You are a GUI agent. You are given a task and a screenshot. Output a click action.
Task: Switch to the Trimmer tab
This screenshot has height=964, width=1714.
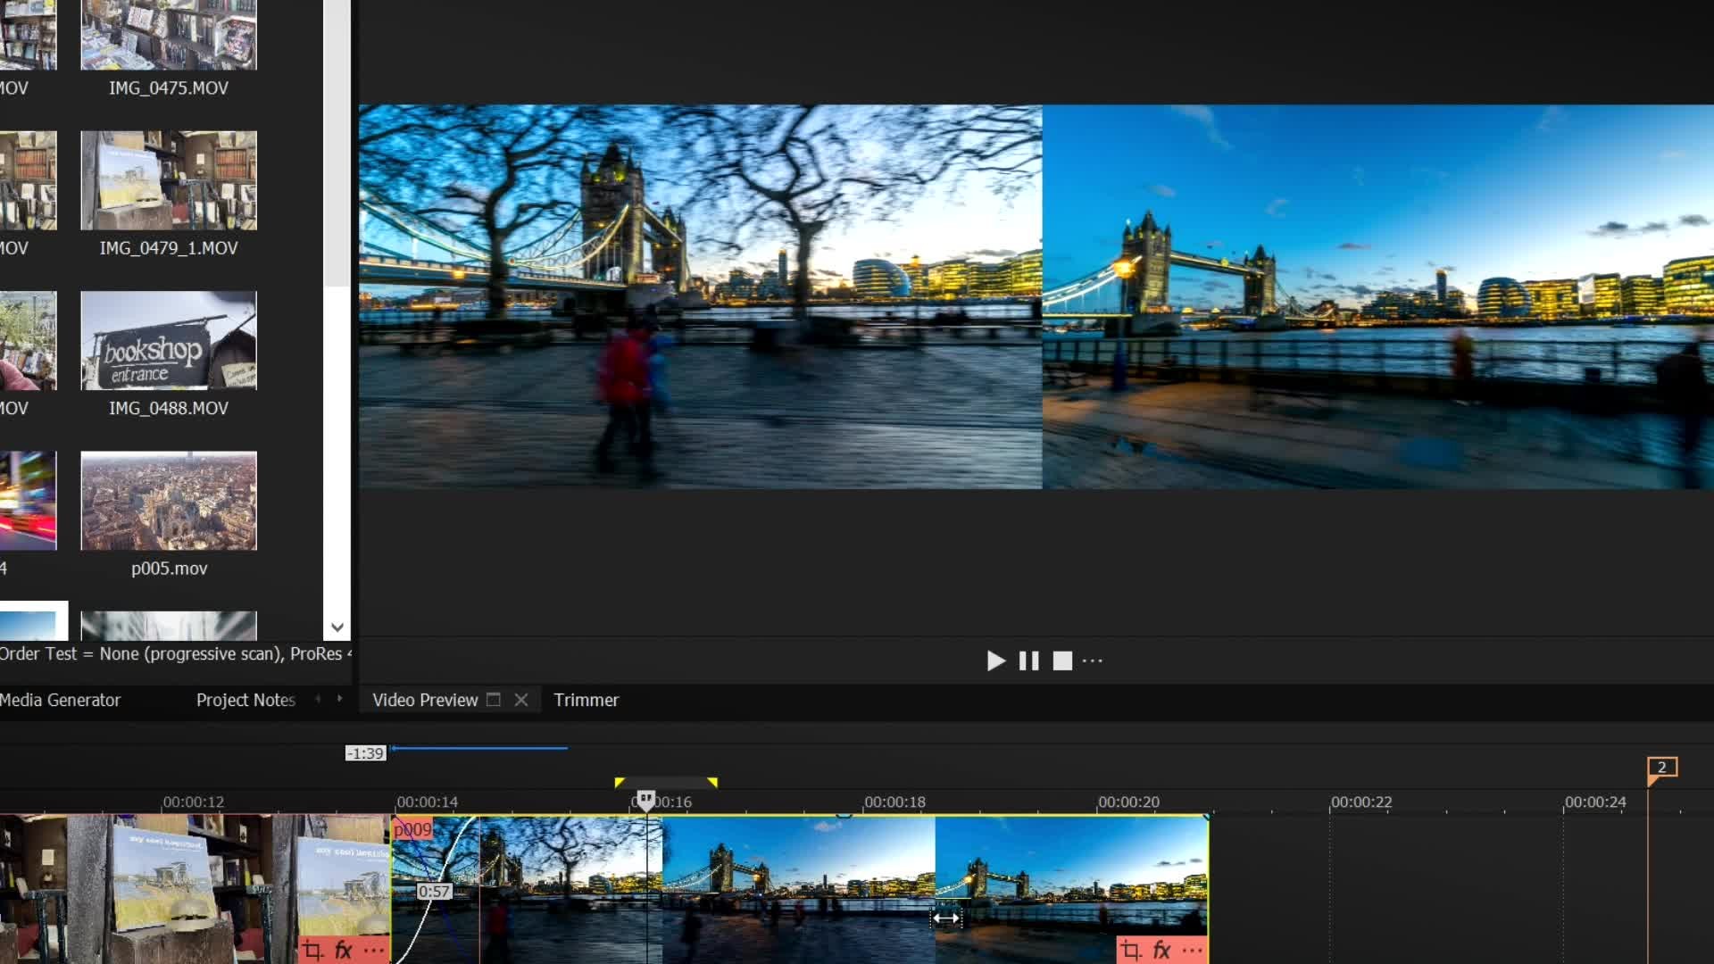(586, 700)
